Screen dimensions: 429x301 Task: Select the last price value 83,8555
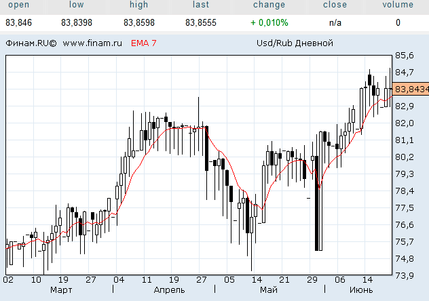200,22
